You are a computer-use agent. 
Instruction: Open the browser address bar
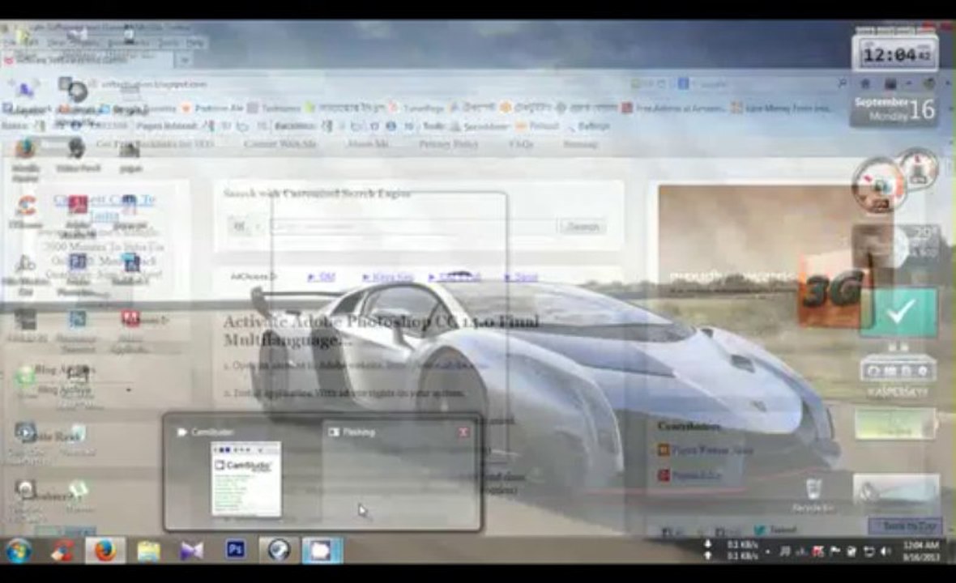tap(360, 84)
